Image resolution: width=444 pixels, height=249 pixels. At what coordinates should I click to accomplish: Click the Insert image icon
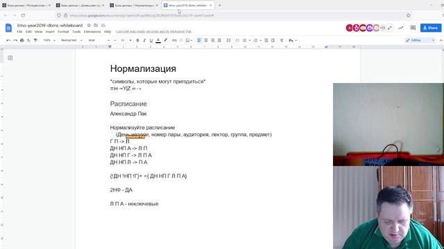[187, 40]
